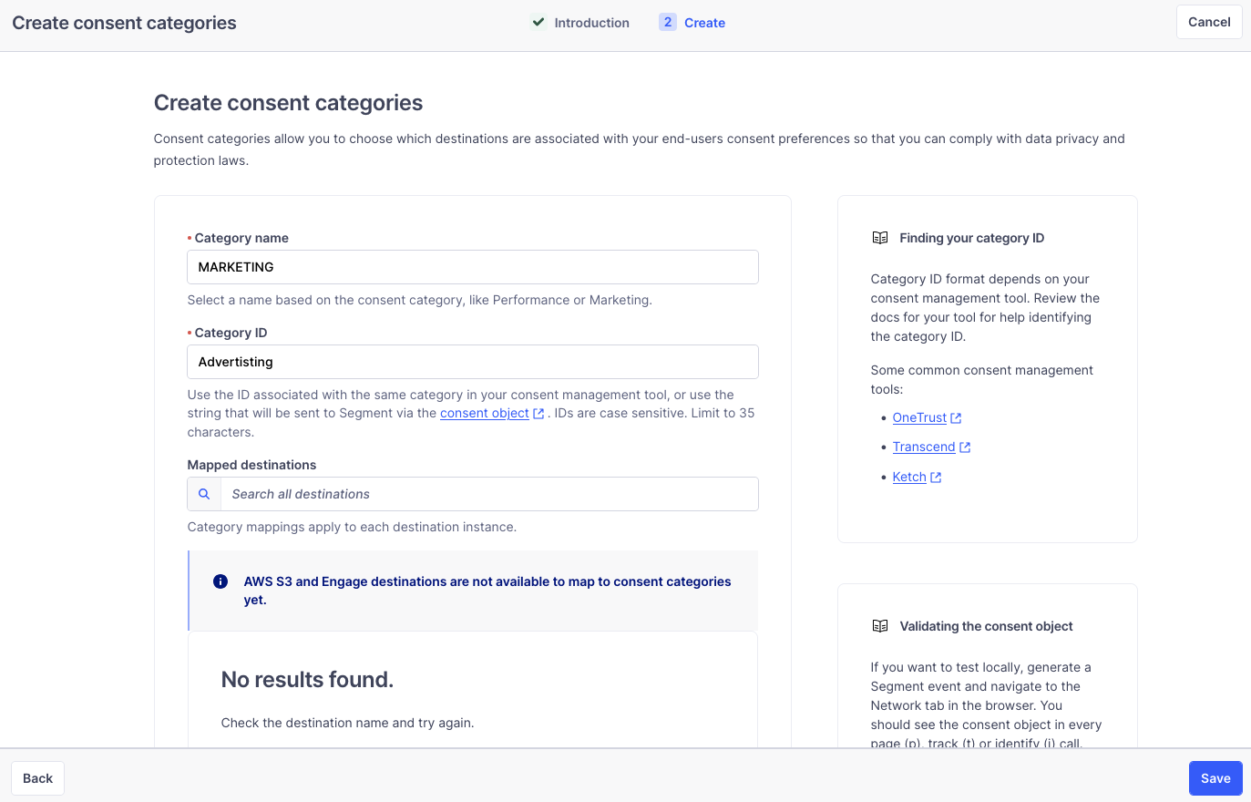This screenshot has height=802, width=1251.
Task: Open the Ketch docs link
Action: point(909,477)
